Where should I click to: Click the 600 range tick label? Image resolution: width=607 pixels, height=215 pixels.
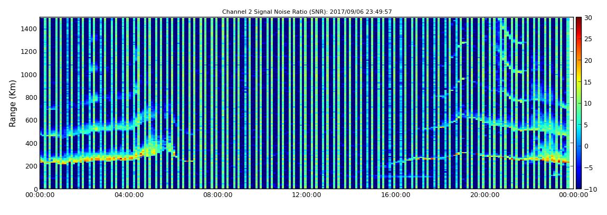tap(31, 120)
